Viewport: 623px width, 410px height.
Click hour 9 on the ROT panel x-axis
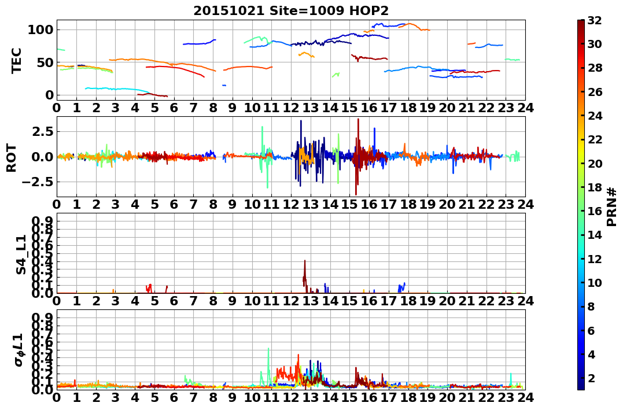tap(233, 204)
